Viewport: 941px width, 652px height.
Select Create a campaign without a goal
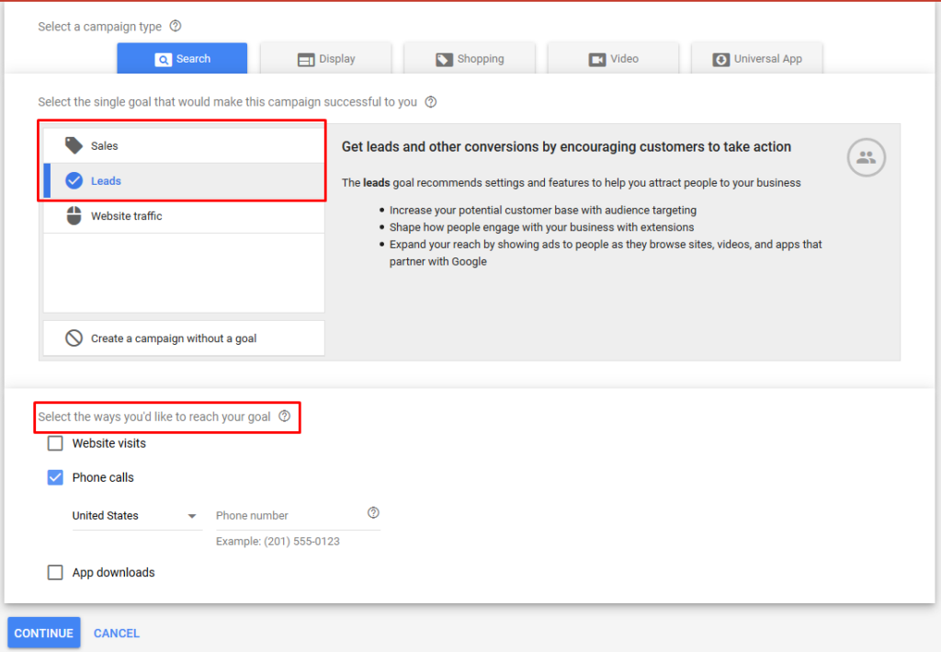(184, 338)
